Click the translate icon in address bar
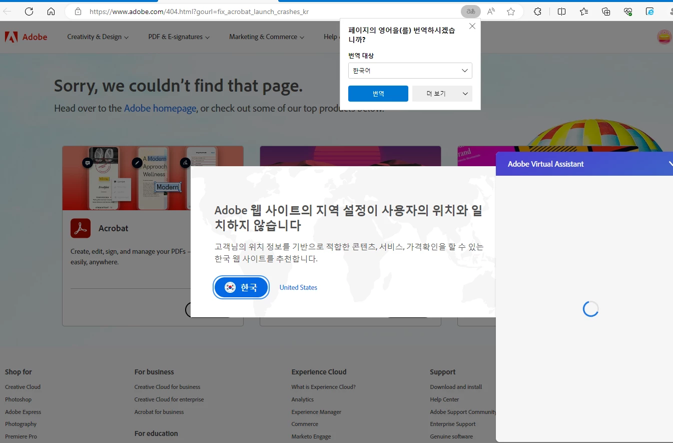The height and width of the screenshot is (443, 673). point(470,12)
